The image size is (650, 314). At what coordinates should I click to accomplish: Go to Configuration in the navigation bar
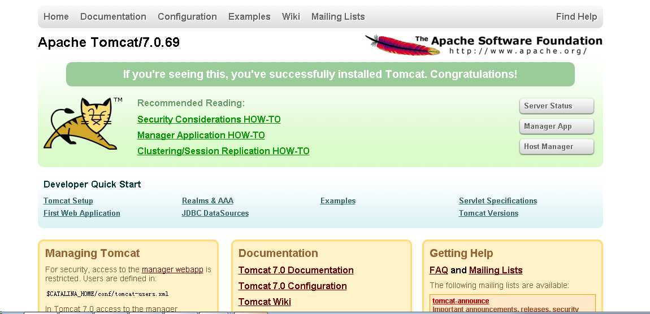tap(188, 16)
